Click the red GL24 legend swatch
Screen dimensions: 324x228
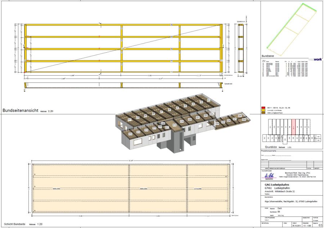(x=263, y=108)
